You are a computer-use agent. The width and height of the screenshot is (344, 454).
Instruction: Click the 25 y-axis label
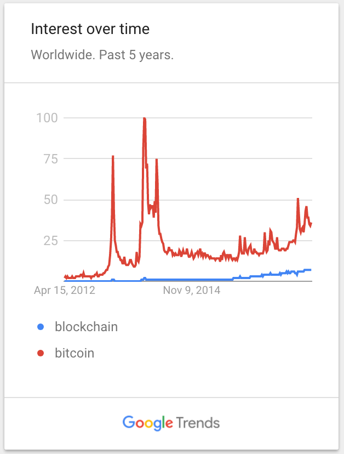point(50,241)
